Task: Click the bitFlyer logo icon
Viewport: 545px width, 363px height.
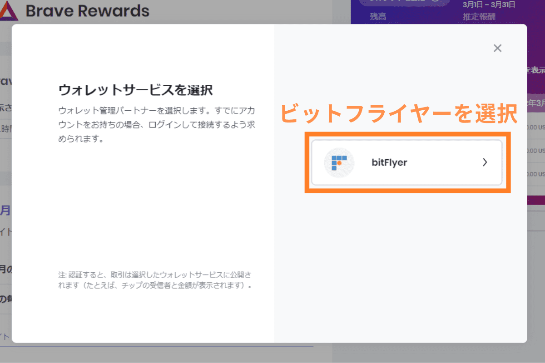Action: 339,162
